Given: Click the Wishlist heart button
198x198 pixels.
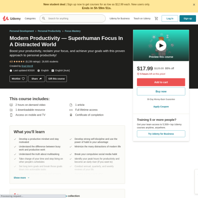Looking at the screenshot, I should 18,79.
